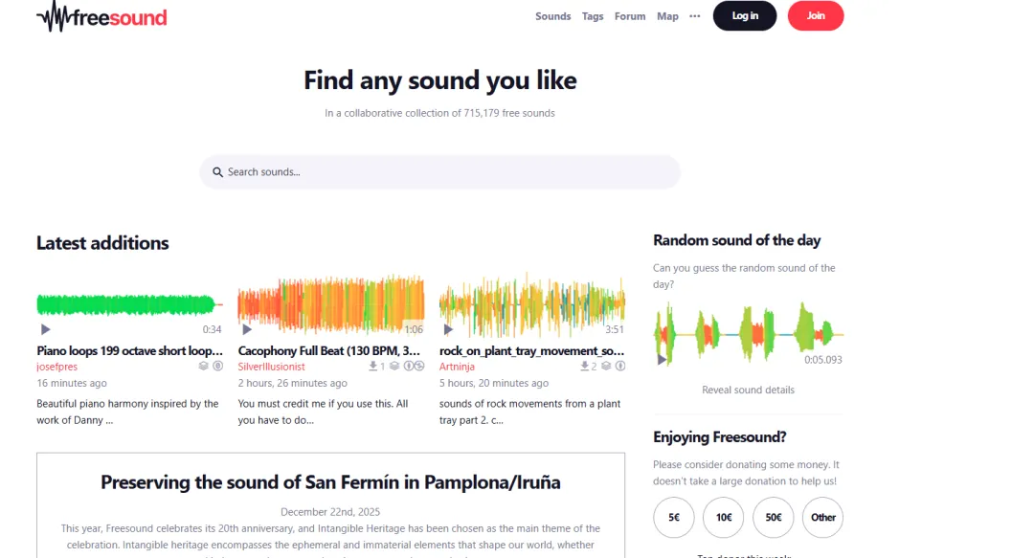Visit user Artninja profile
Screen dimensions: 1034x558
coord(457,367)
